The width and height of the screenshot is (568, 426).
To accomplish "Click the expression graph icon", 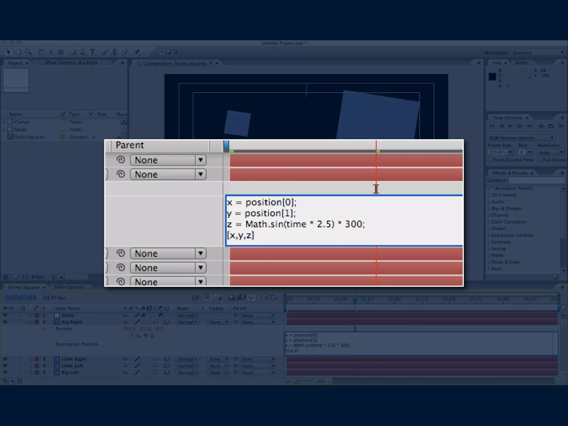I will pos(139,336).
